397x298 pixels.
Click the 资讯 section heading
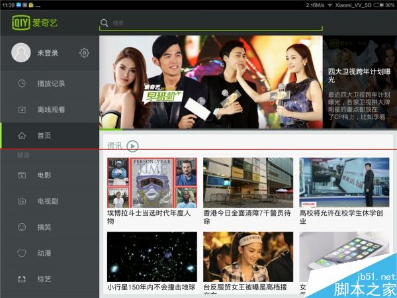tap(114, 146)
